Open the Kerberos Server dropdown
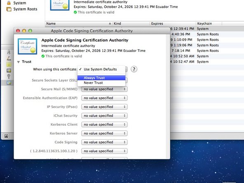Screen dimensions: 244x183 point(104,134)
